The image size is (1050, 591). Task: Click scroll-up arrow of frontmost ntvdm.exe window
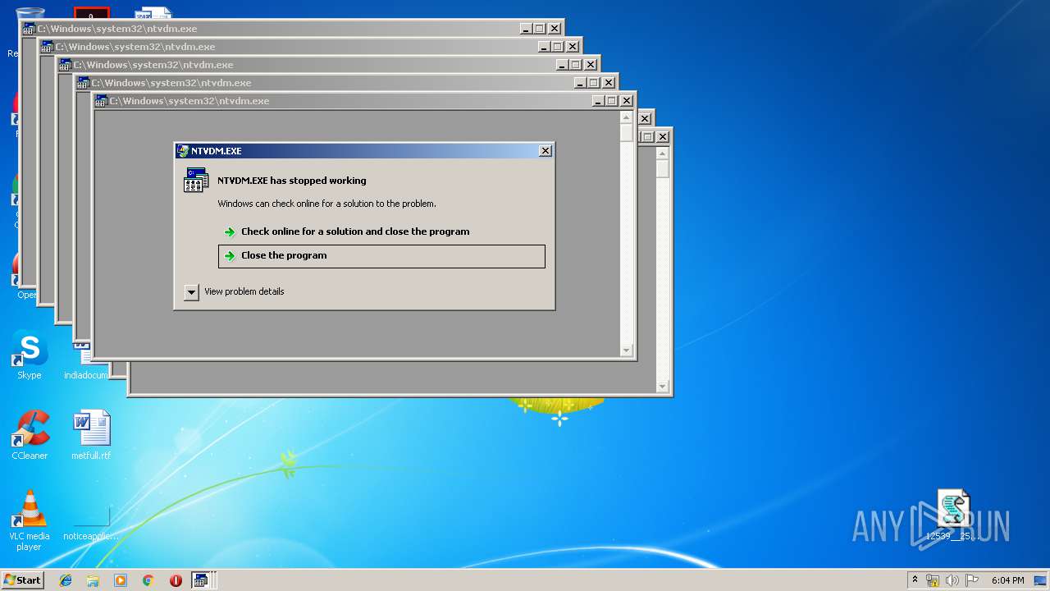[627, 117]
